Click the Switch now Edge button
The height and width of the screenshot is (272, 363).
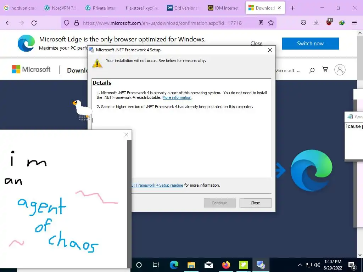tap(310, 44)
